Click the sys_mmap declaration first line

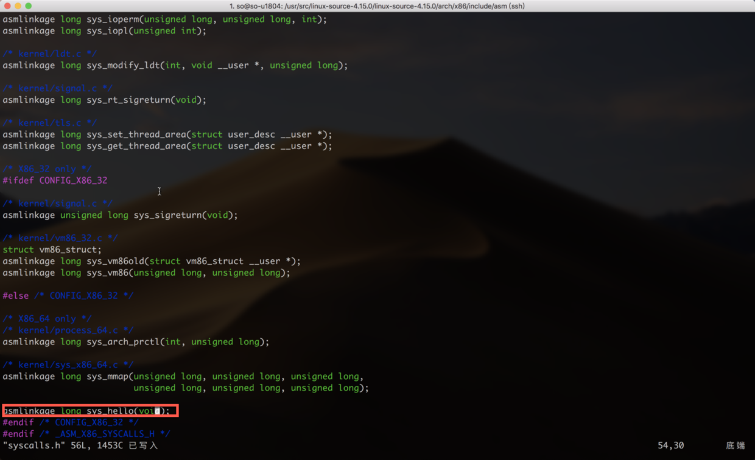183,377
